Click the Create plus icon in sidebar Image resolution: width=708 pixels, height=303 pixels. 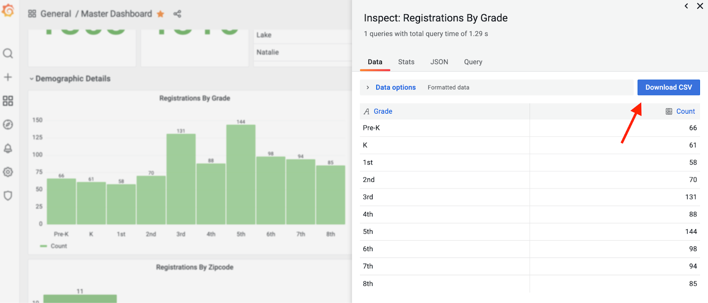[x=8, y=77]
